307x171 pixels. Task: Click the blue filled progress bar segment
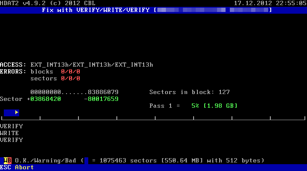pos(9,112)
